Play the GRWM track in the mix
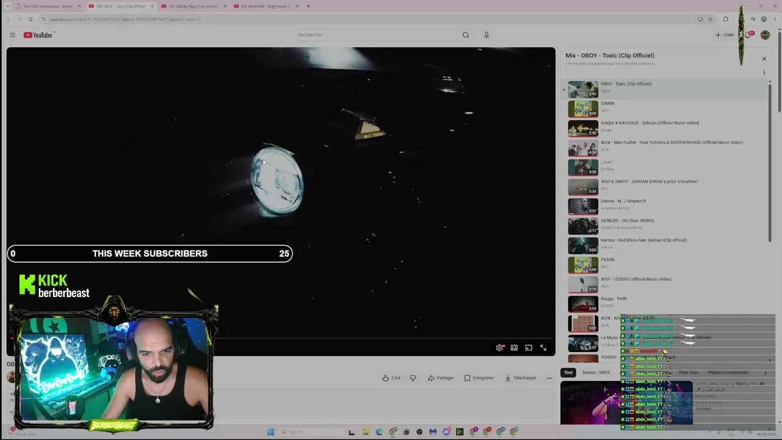Viewport: 782px width, 440px height. tap(665, 109)
